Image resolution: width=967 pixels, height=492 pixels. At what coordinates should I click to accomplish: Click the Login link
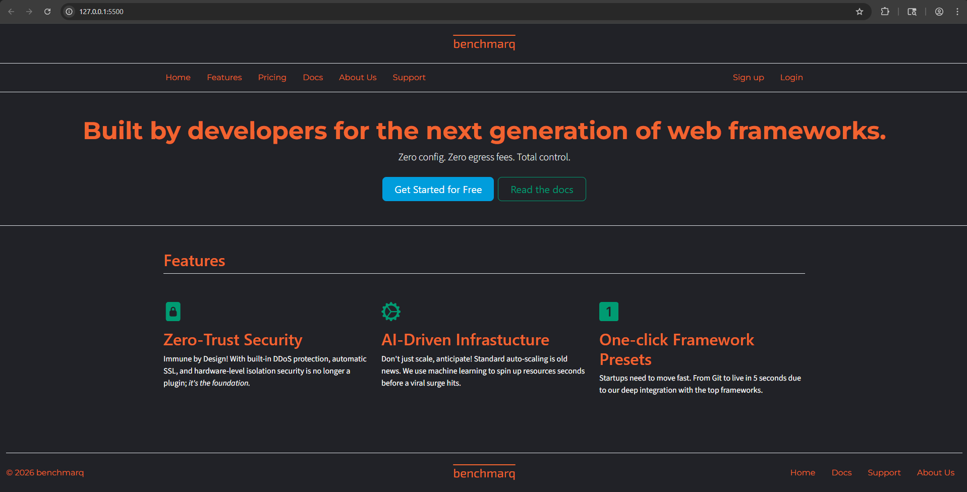(x=791, y=77)
